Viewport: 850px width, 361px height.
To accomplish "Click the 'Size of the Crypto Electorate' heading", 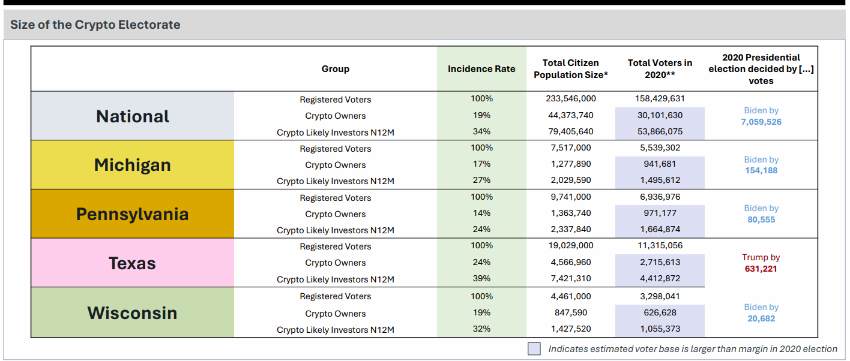I will pyautogui.click(x=95, y=25).
